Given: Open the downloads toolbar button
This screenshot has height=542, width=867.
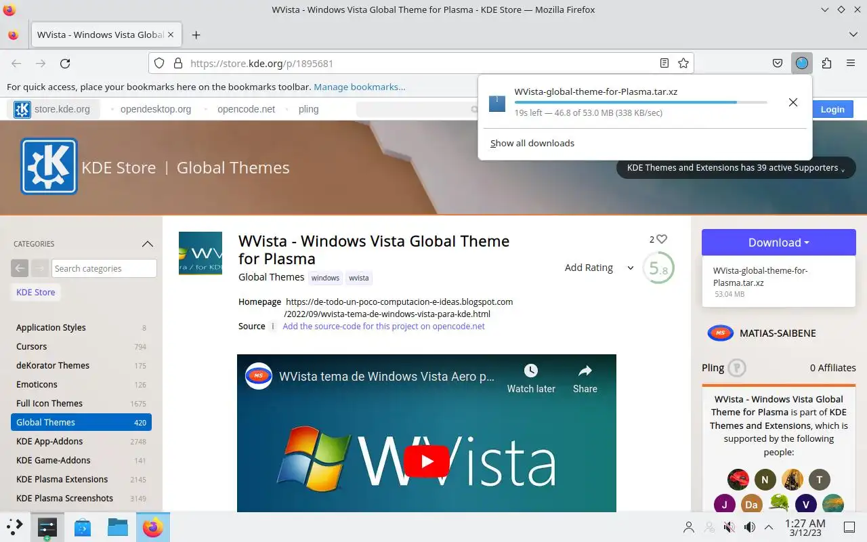Looking at the screenshot, I should click(802, 63).
